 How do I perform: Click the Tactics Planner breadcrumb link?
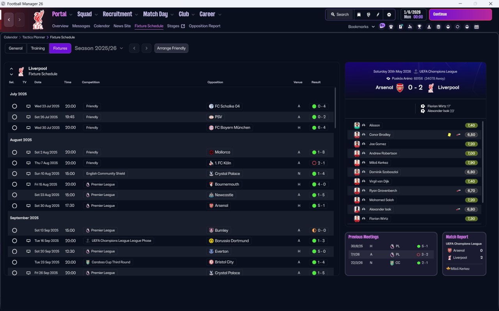pos(34,37)
